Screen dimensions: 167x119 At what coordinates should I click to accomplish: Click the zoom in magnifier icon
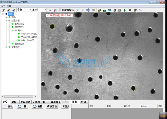coord(78,10)
